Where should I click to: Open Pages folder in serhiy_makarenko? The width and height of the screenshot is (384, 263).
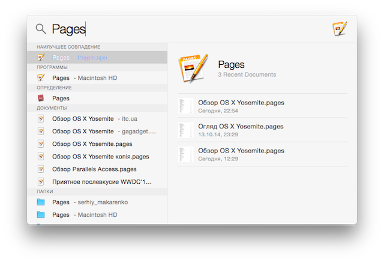[97, 202]
